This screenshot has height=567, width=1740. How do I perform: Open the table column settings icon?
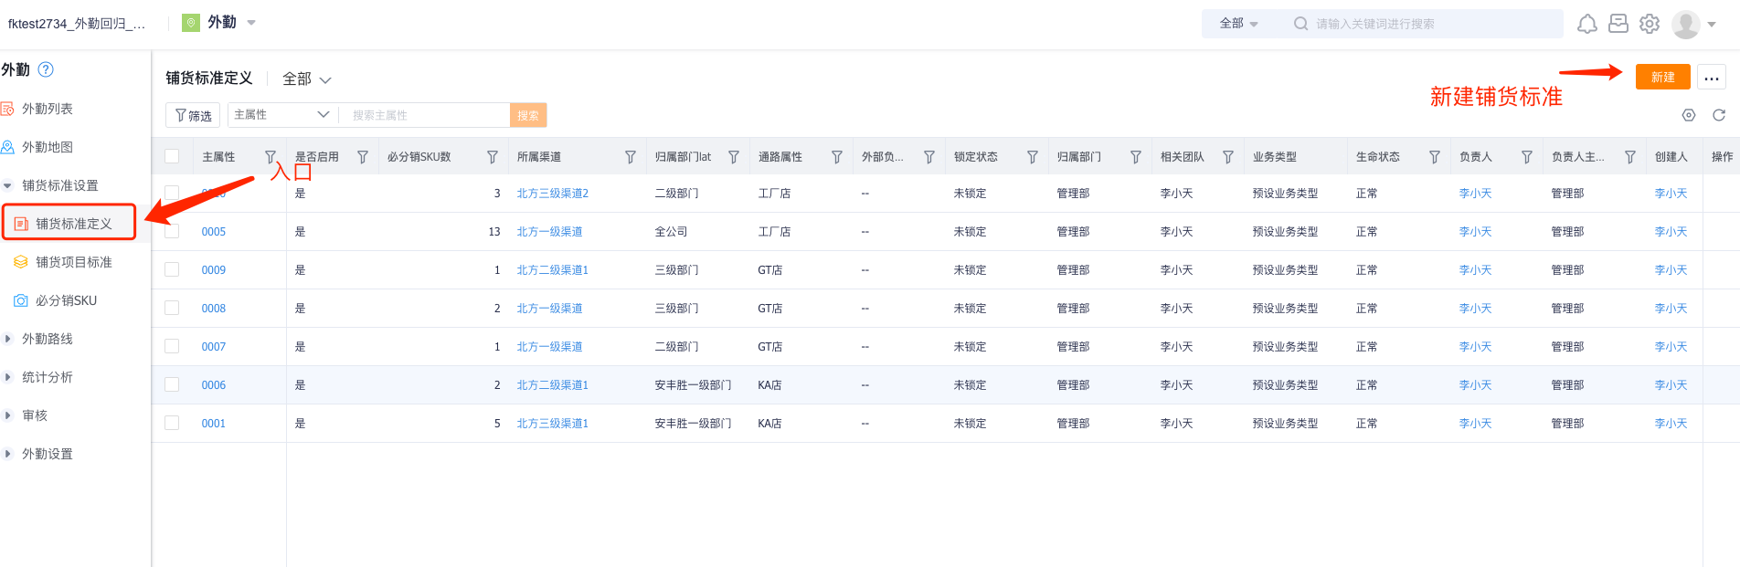(1688, 115)
